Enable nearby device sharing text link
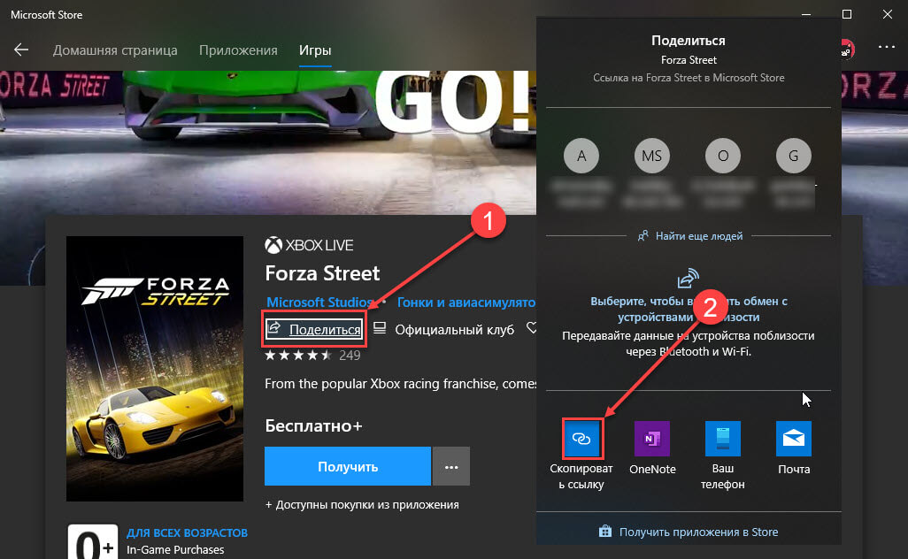Viewport: 908px width, 559px height. (x=689, y=309)
